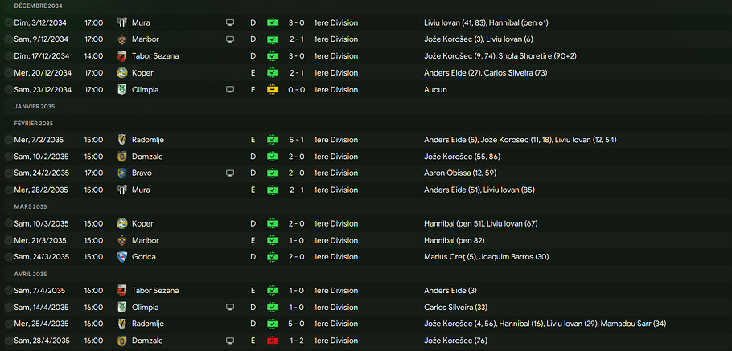This screenshot has width=732, height=351.
Task: Click the Bravo club badge
Action: 123,173
